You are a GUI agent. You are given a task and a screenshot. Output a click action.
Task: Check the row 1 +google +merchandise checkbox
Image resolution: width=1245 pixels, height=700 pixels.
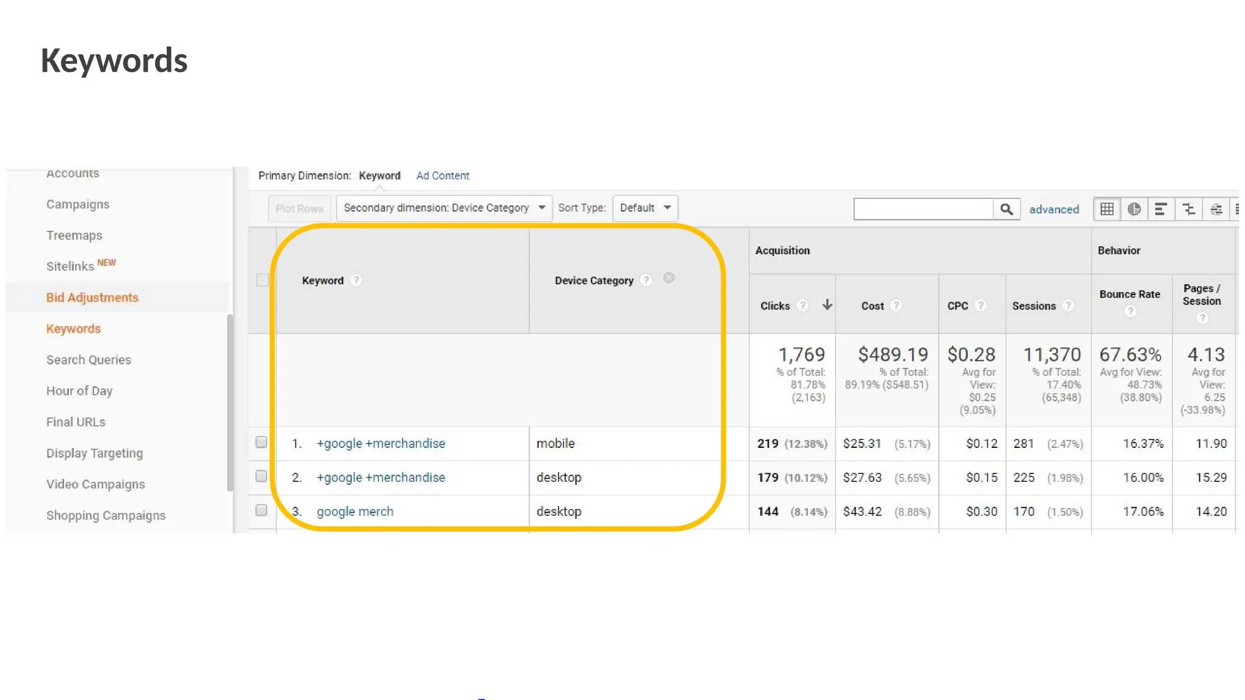(x=261, y=442)
